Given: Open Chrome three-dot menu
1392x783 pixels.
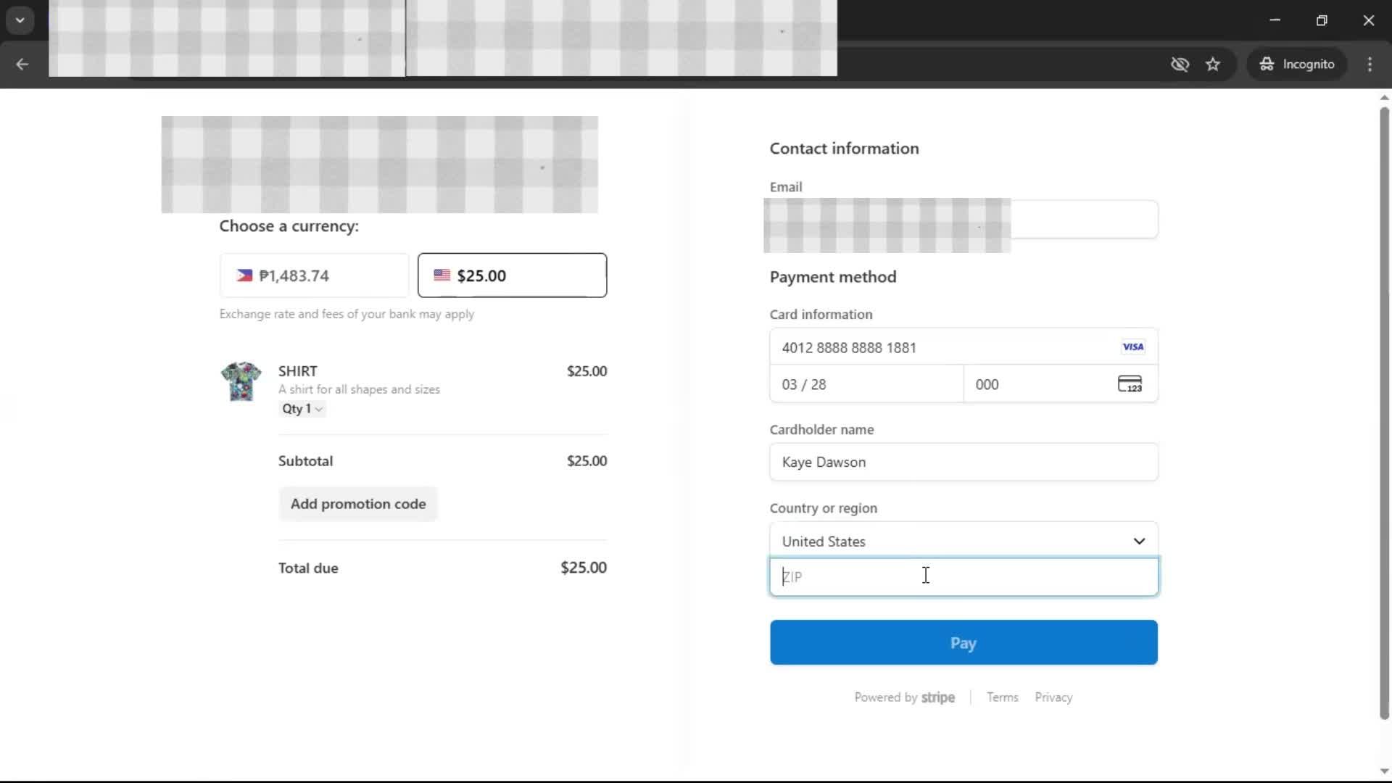Looking at the screenshot, I should click(x=1370, y=65).
